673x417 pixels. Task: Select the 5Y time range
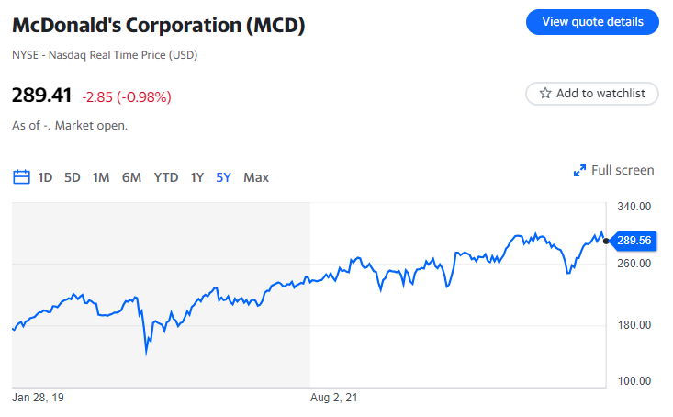click(x=224, y=177)
